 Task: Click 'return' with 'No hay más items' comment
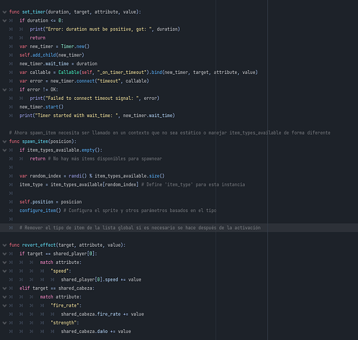[37, 158]
